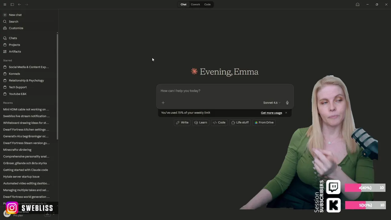Image resolution: width=391 pixels, height=220 pixels.
Task: Click the ghost incognito chat icon
Action: [x=357, y=5]
